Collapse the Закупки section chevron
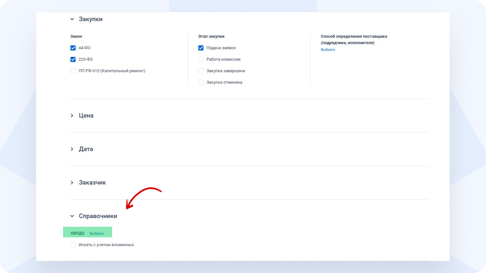The image size is (486, 273). tap(72, 19)
